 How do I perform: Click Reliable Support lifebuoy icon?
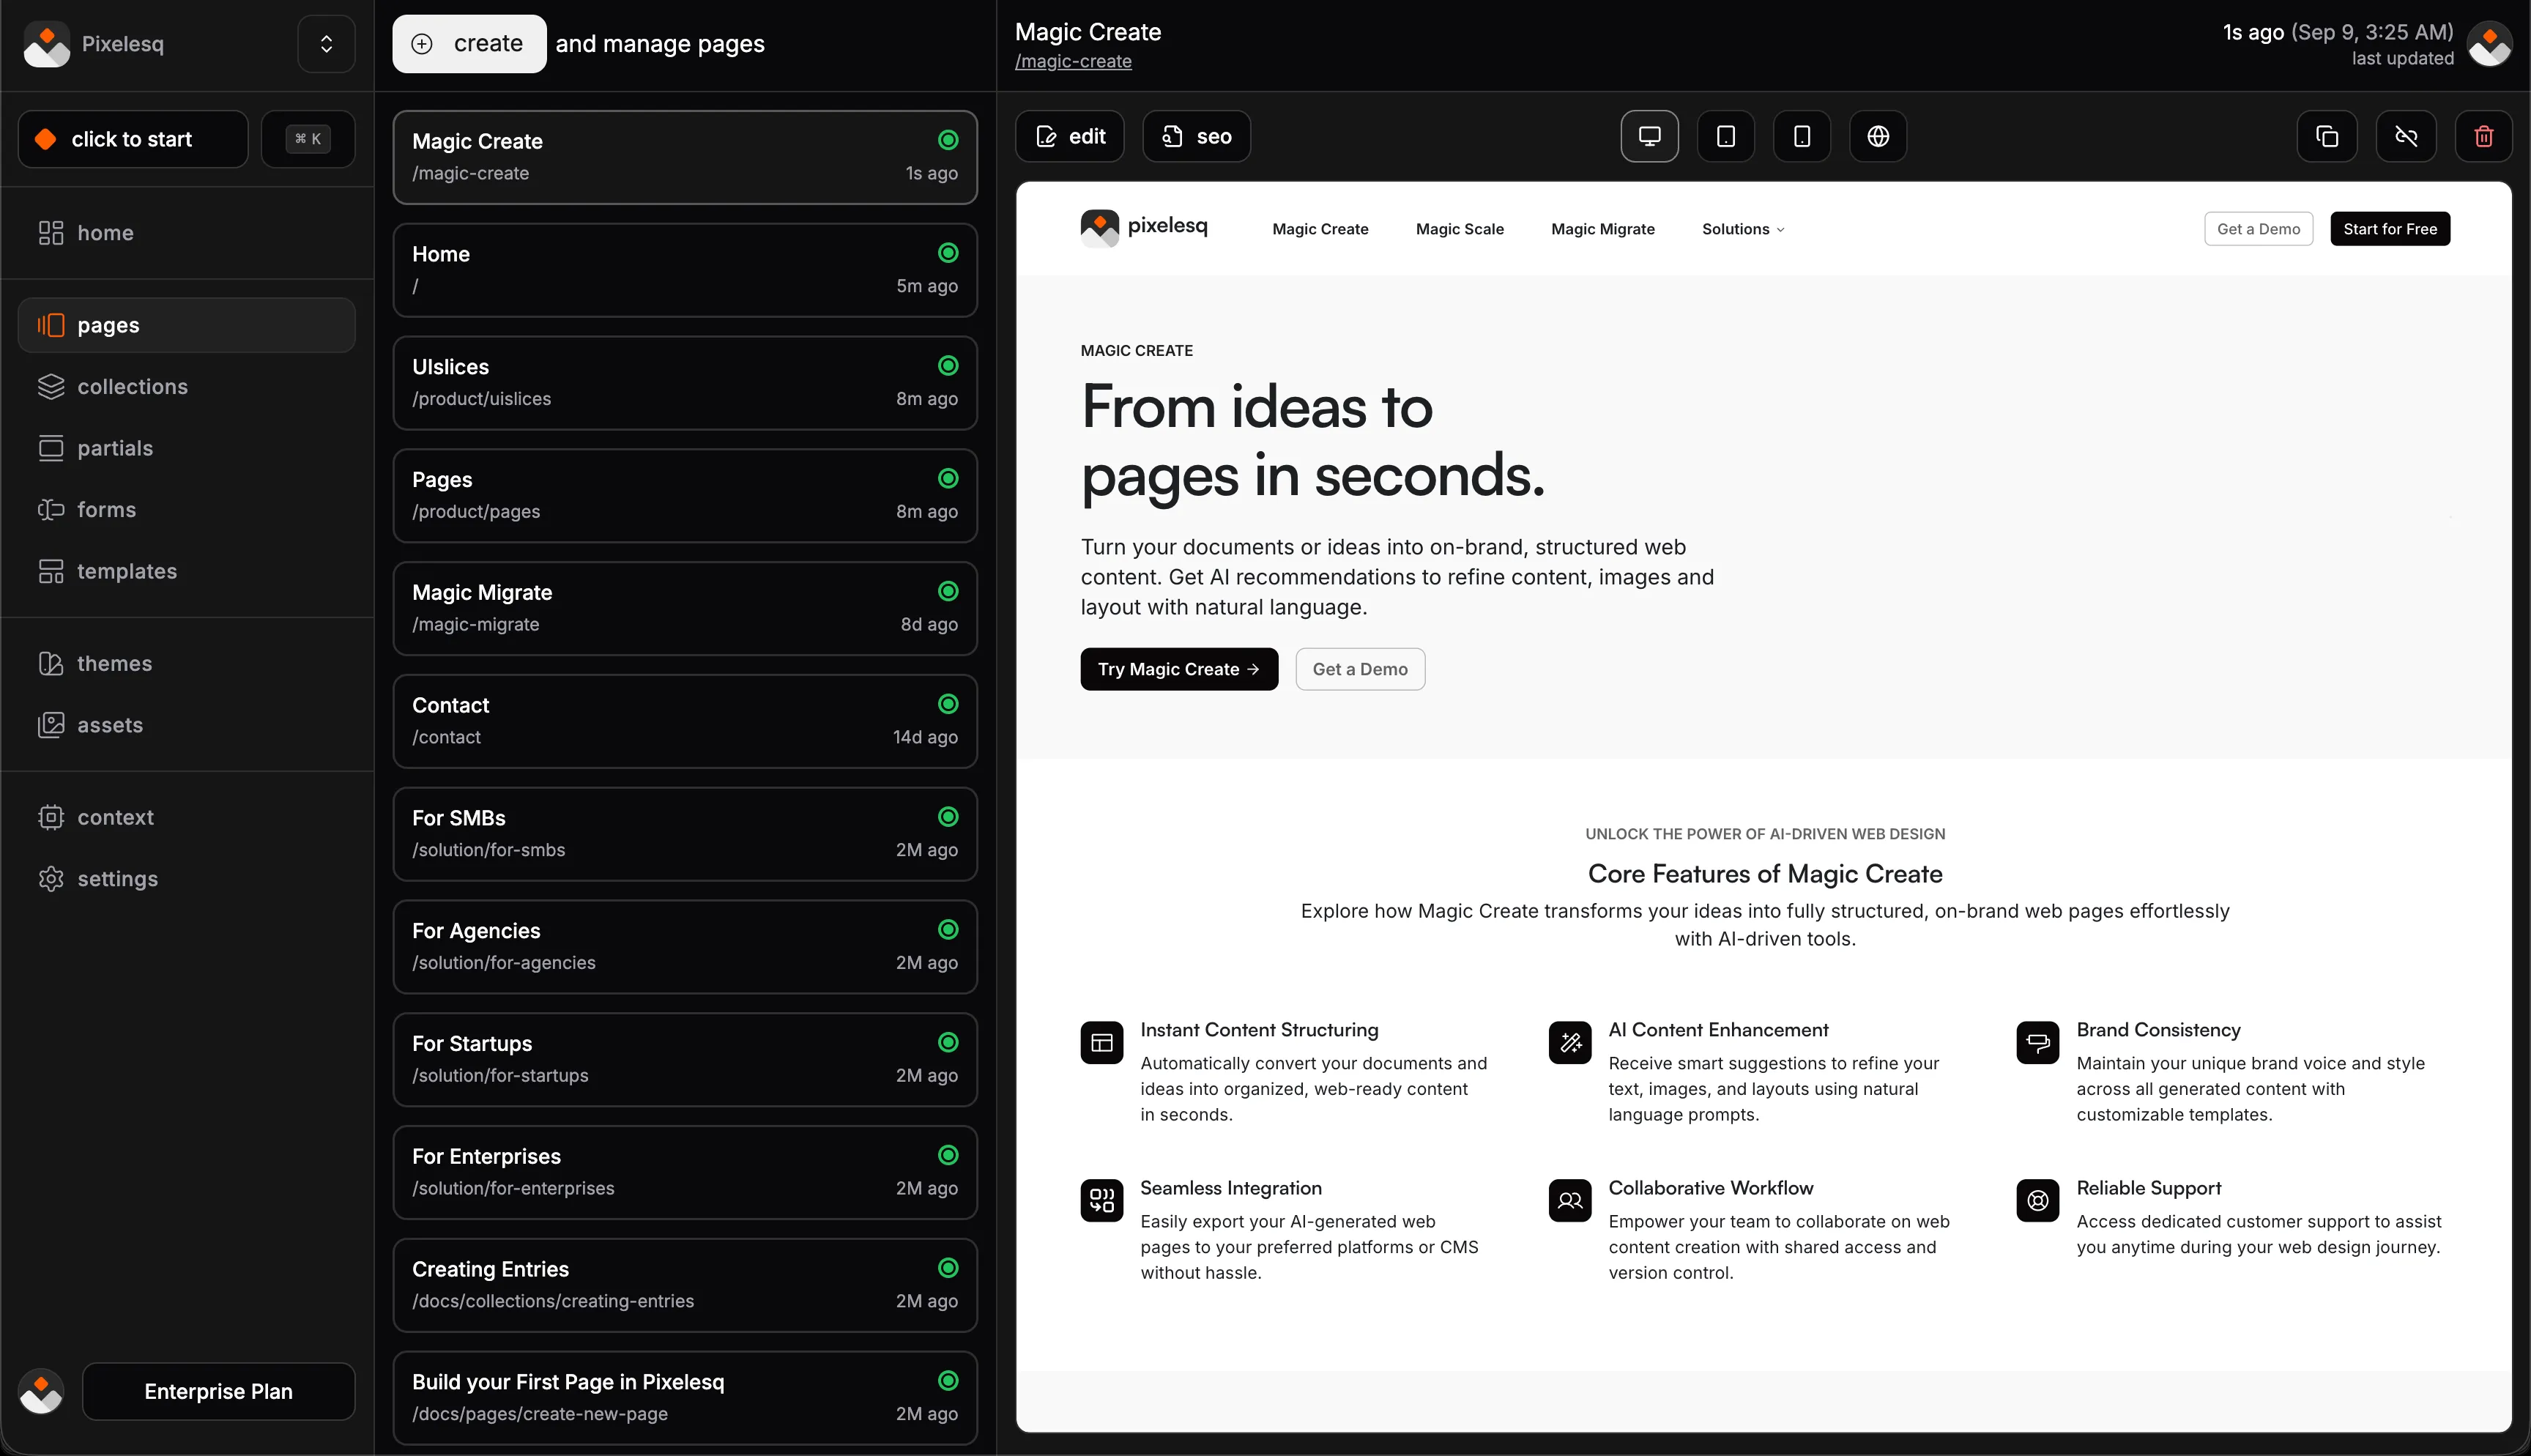pyautogui.click(x=2037, y=1200)
